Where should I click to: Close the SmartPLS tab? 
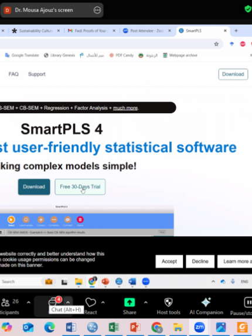coord(225,31)
